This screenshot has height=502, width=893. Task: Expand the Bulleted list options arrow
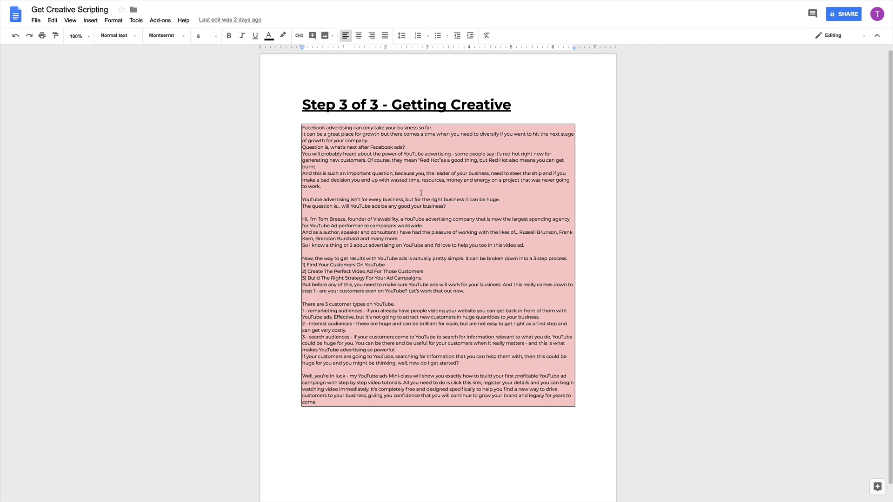447,36
